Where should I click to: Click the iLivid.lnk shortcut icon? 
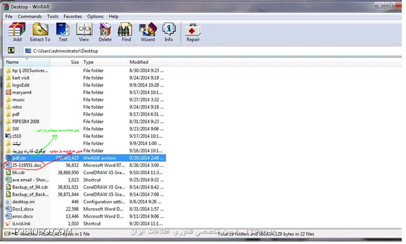coord(8,223)
